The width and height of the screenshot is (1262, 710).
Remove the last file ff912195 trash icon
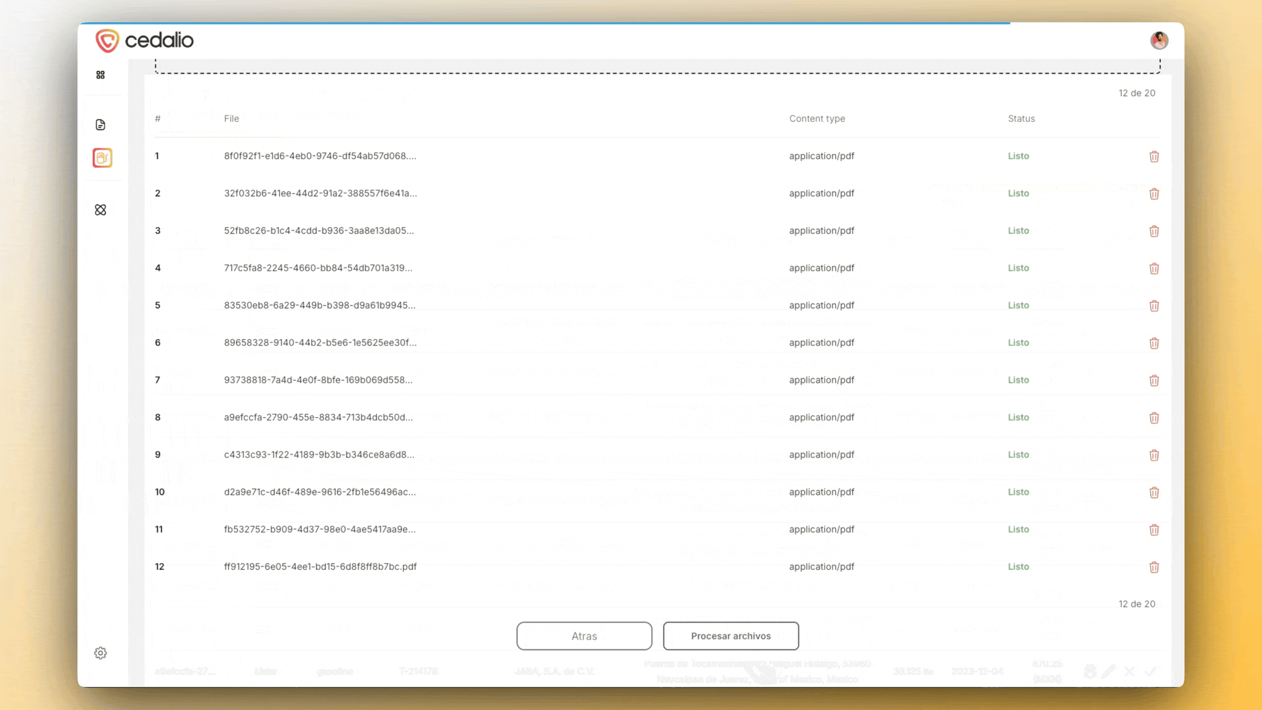(x=1153, y=567)
